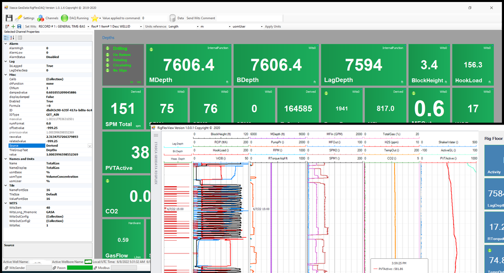The width and height of the screenshot is (504, 273).
Task: Click the Send Wits Comment text field
Action: [x=249, y=18]
